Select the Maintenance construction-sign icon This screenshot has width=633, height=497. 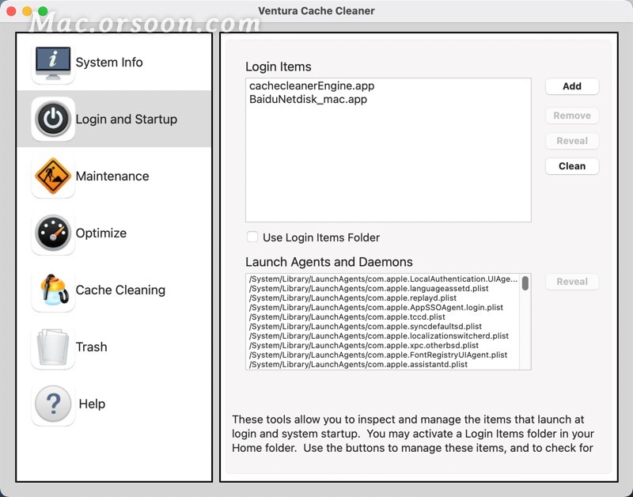point(51,176)
